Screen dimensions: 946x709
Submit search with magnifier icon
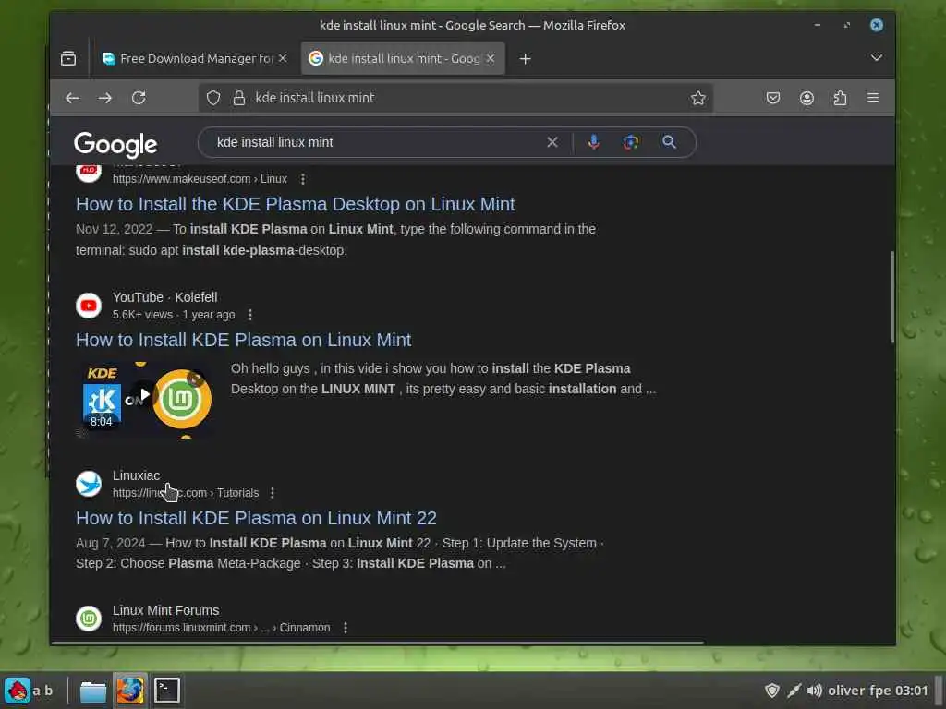[669, 142]
